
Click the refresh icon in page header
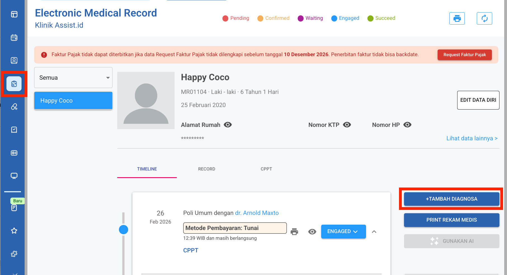(x=484, y=18)
